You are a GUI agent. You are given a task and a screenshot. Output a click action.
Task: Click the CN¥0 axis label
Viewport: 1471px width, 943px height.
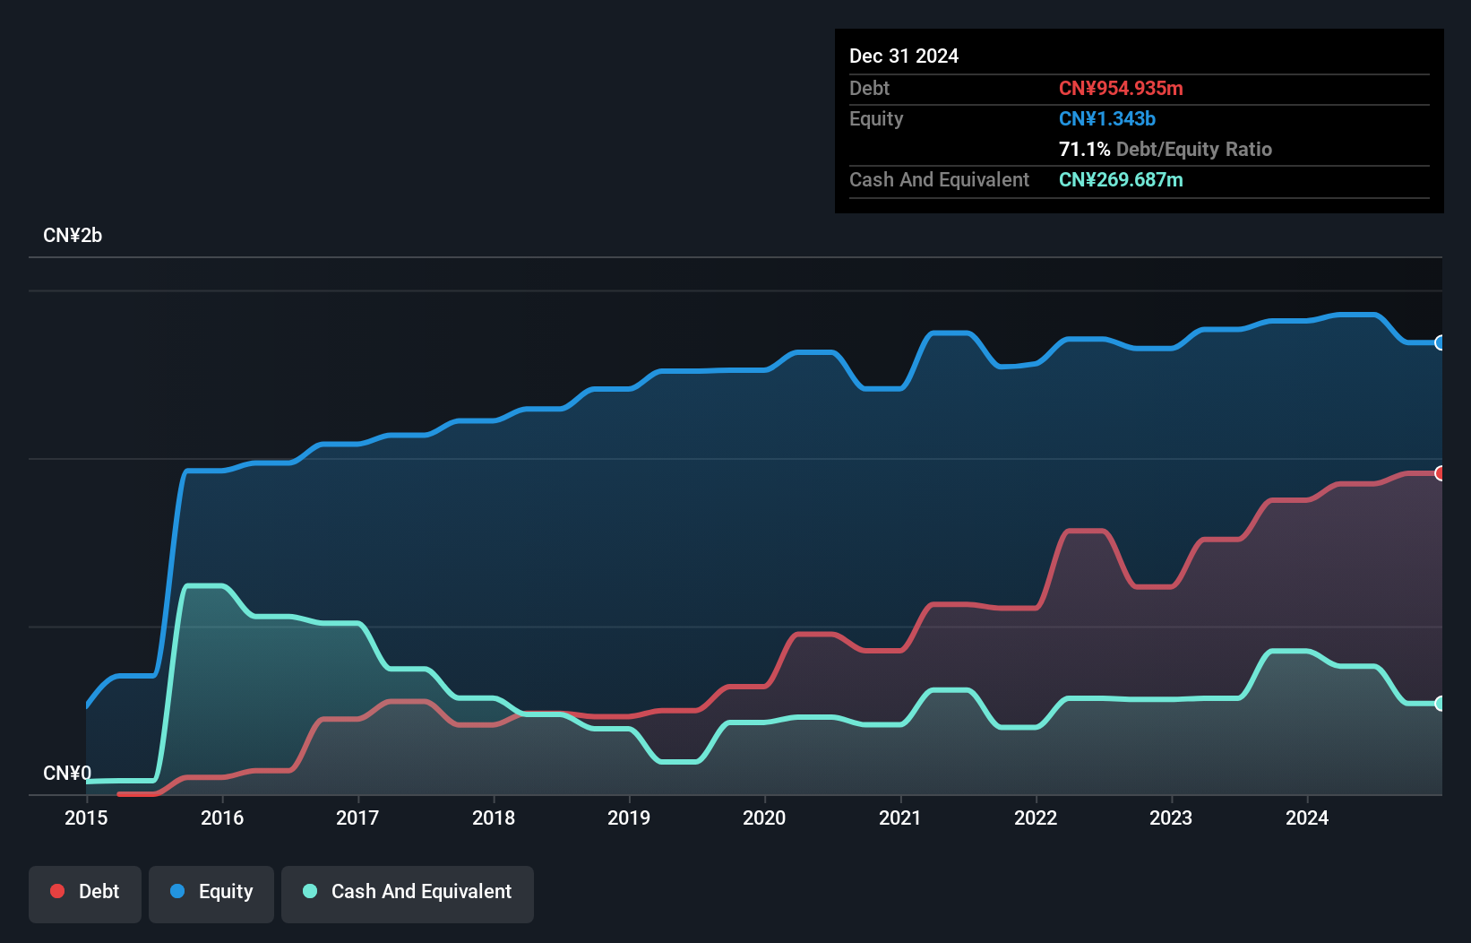pyautogui.click(x=66, y=774)
